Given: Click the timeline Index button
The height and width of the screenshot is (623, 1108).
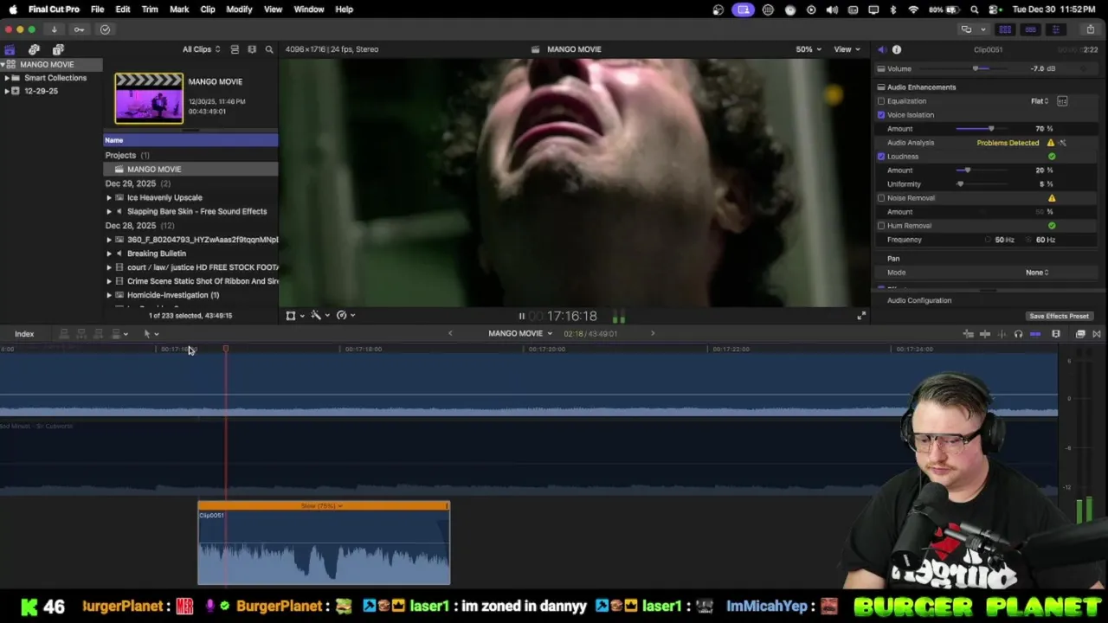Looking at the screenshot, I should 24,334.
